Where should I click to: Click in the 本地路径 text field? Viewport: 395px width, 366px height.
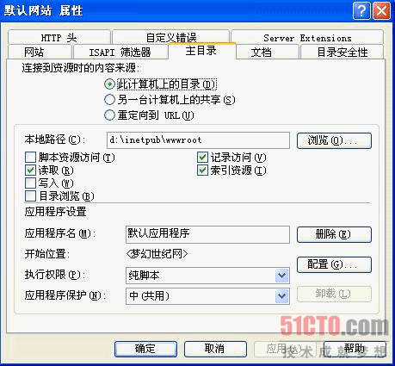(198, 140)
